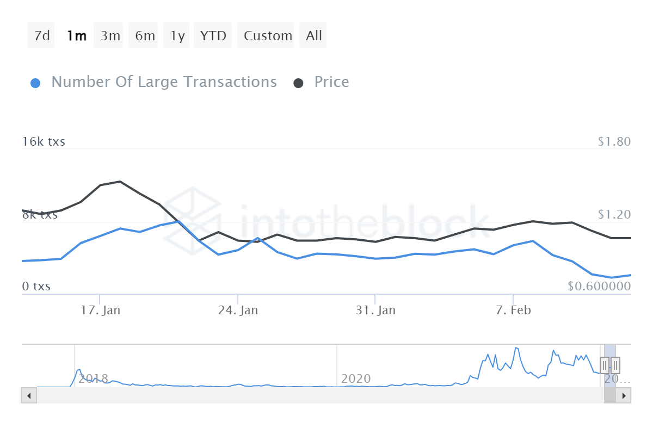653x435 pixels.
Task: Hide the Price line via its legend label
Action: click(331, 82)
